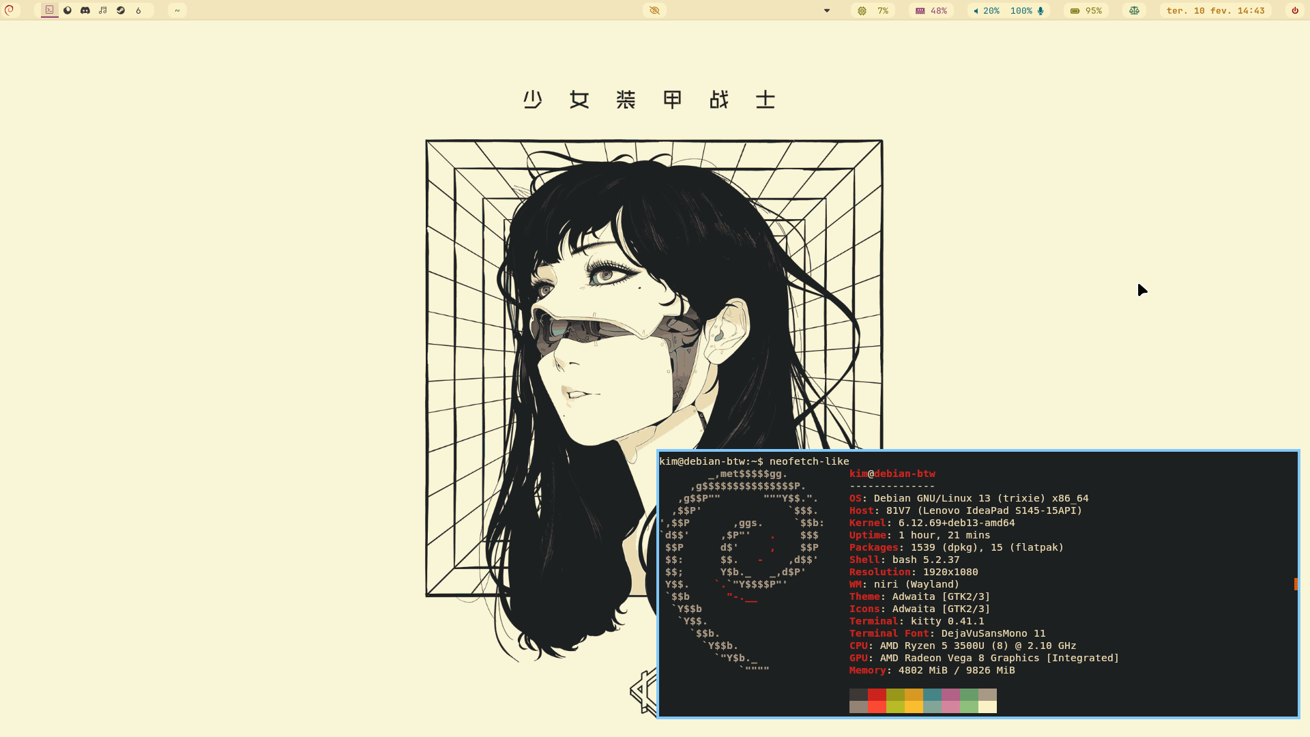1310x737 pixels.
Task: Open the Steam workspace icon
Action: (121, 10)
